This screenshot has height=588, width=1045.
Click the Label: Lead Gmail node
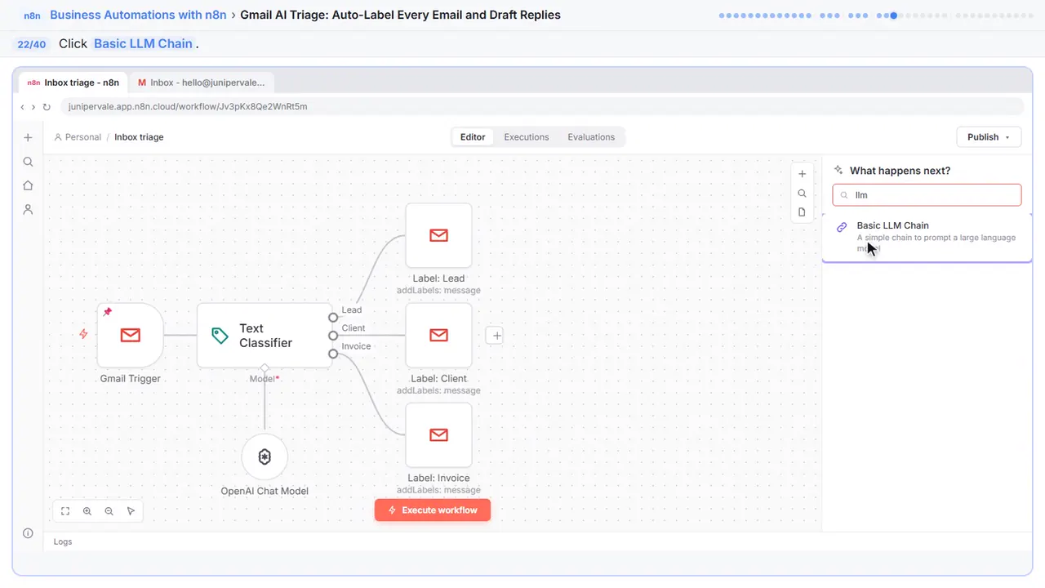(438, 235)
